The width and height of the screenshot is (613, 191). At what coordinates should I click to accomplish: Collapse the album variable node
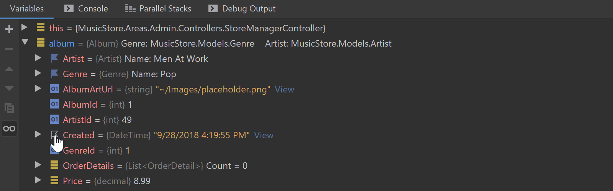25,42
